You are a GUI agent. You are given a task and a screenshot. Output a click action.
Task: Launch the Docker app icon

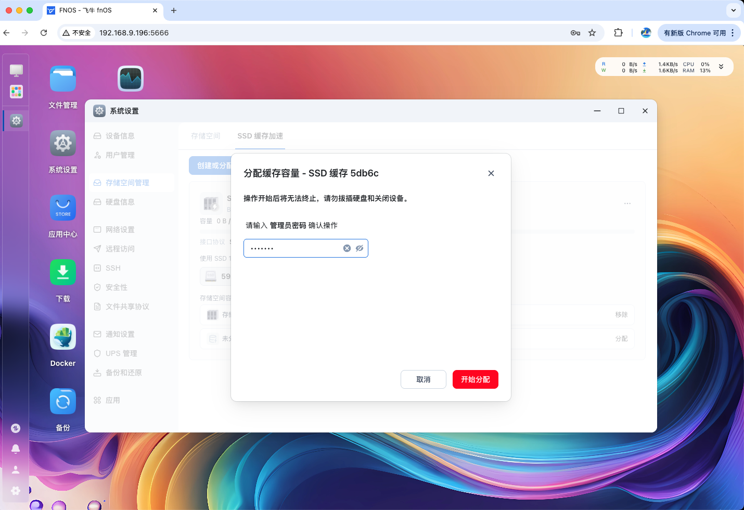click(x=63, y=337)
